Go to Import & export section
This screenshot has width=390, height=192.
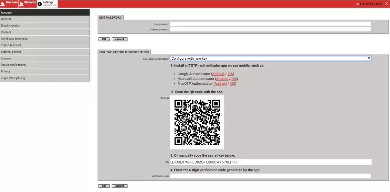click(45, 45)
